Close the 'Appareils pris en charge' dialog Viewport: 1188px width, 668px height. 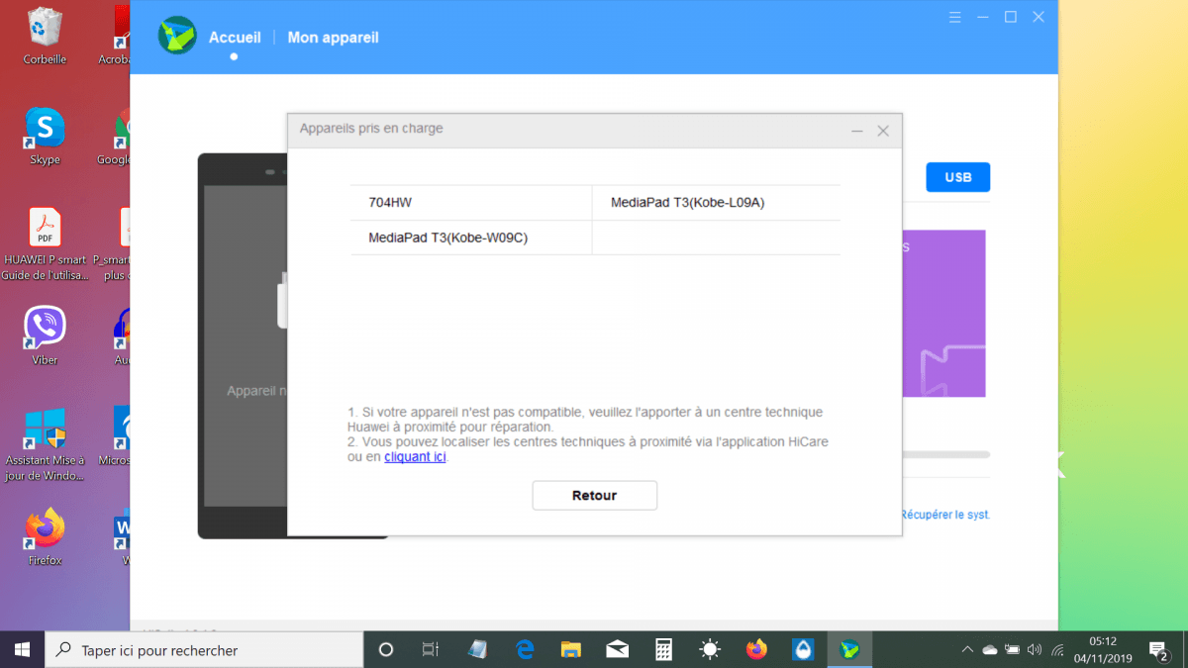click(883, 131)
